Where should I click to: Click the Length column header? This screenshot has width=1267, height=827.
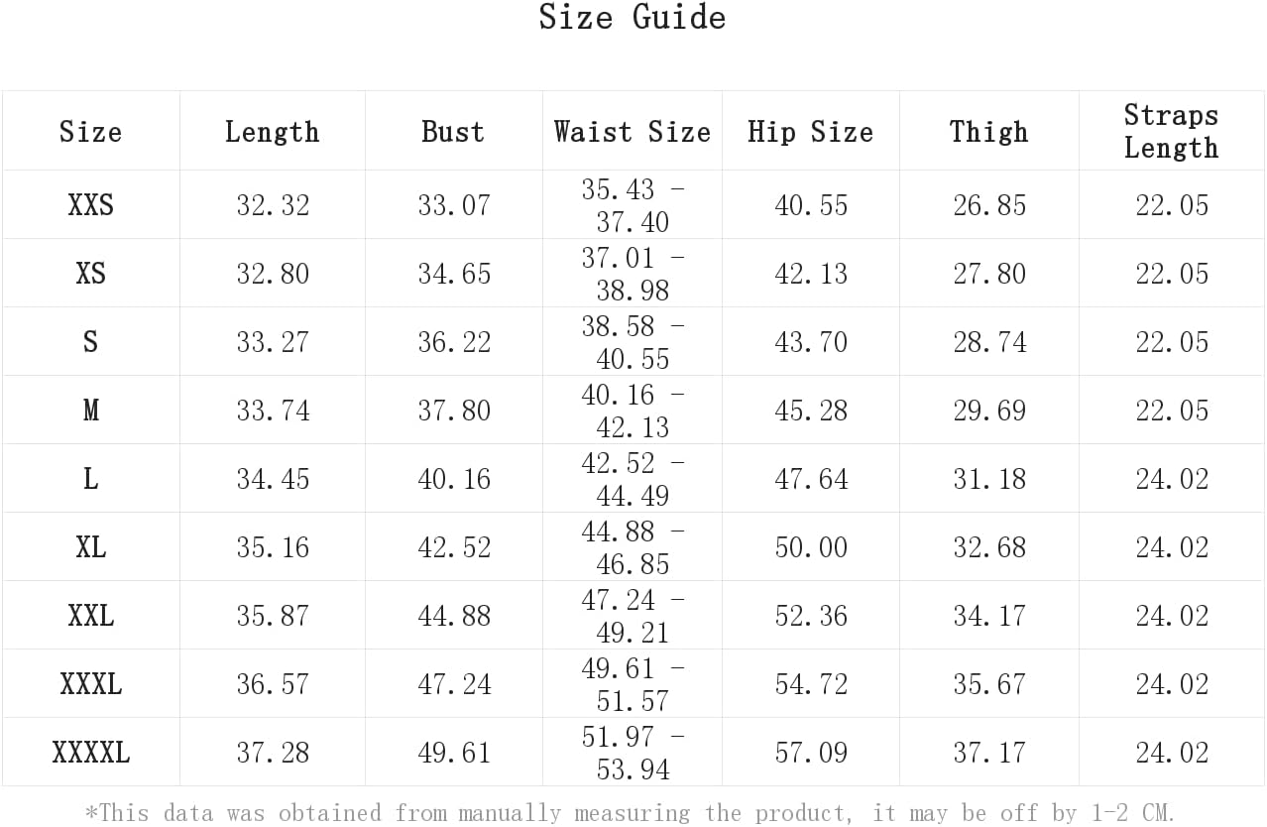point(272,132)
